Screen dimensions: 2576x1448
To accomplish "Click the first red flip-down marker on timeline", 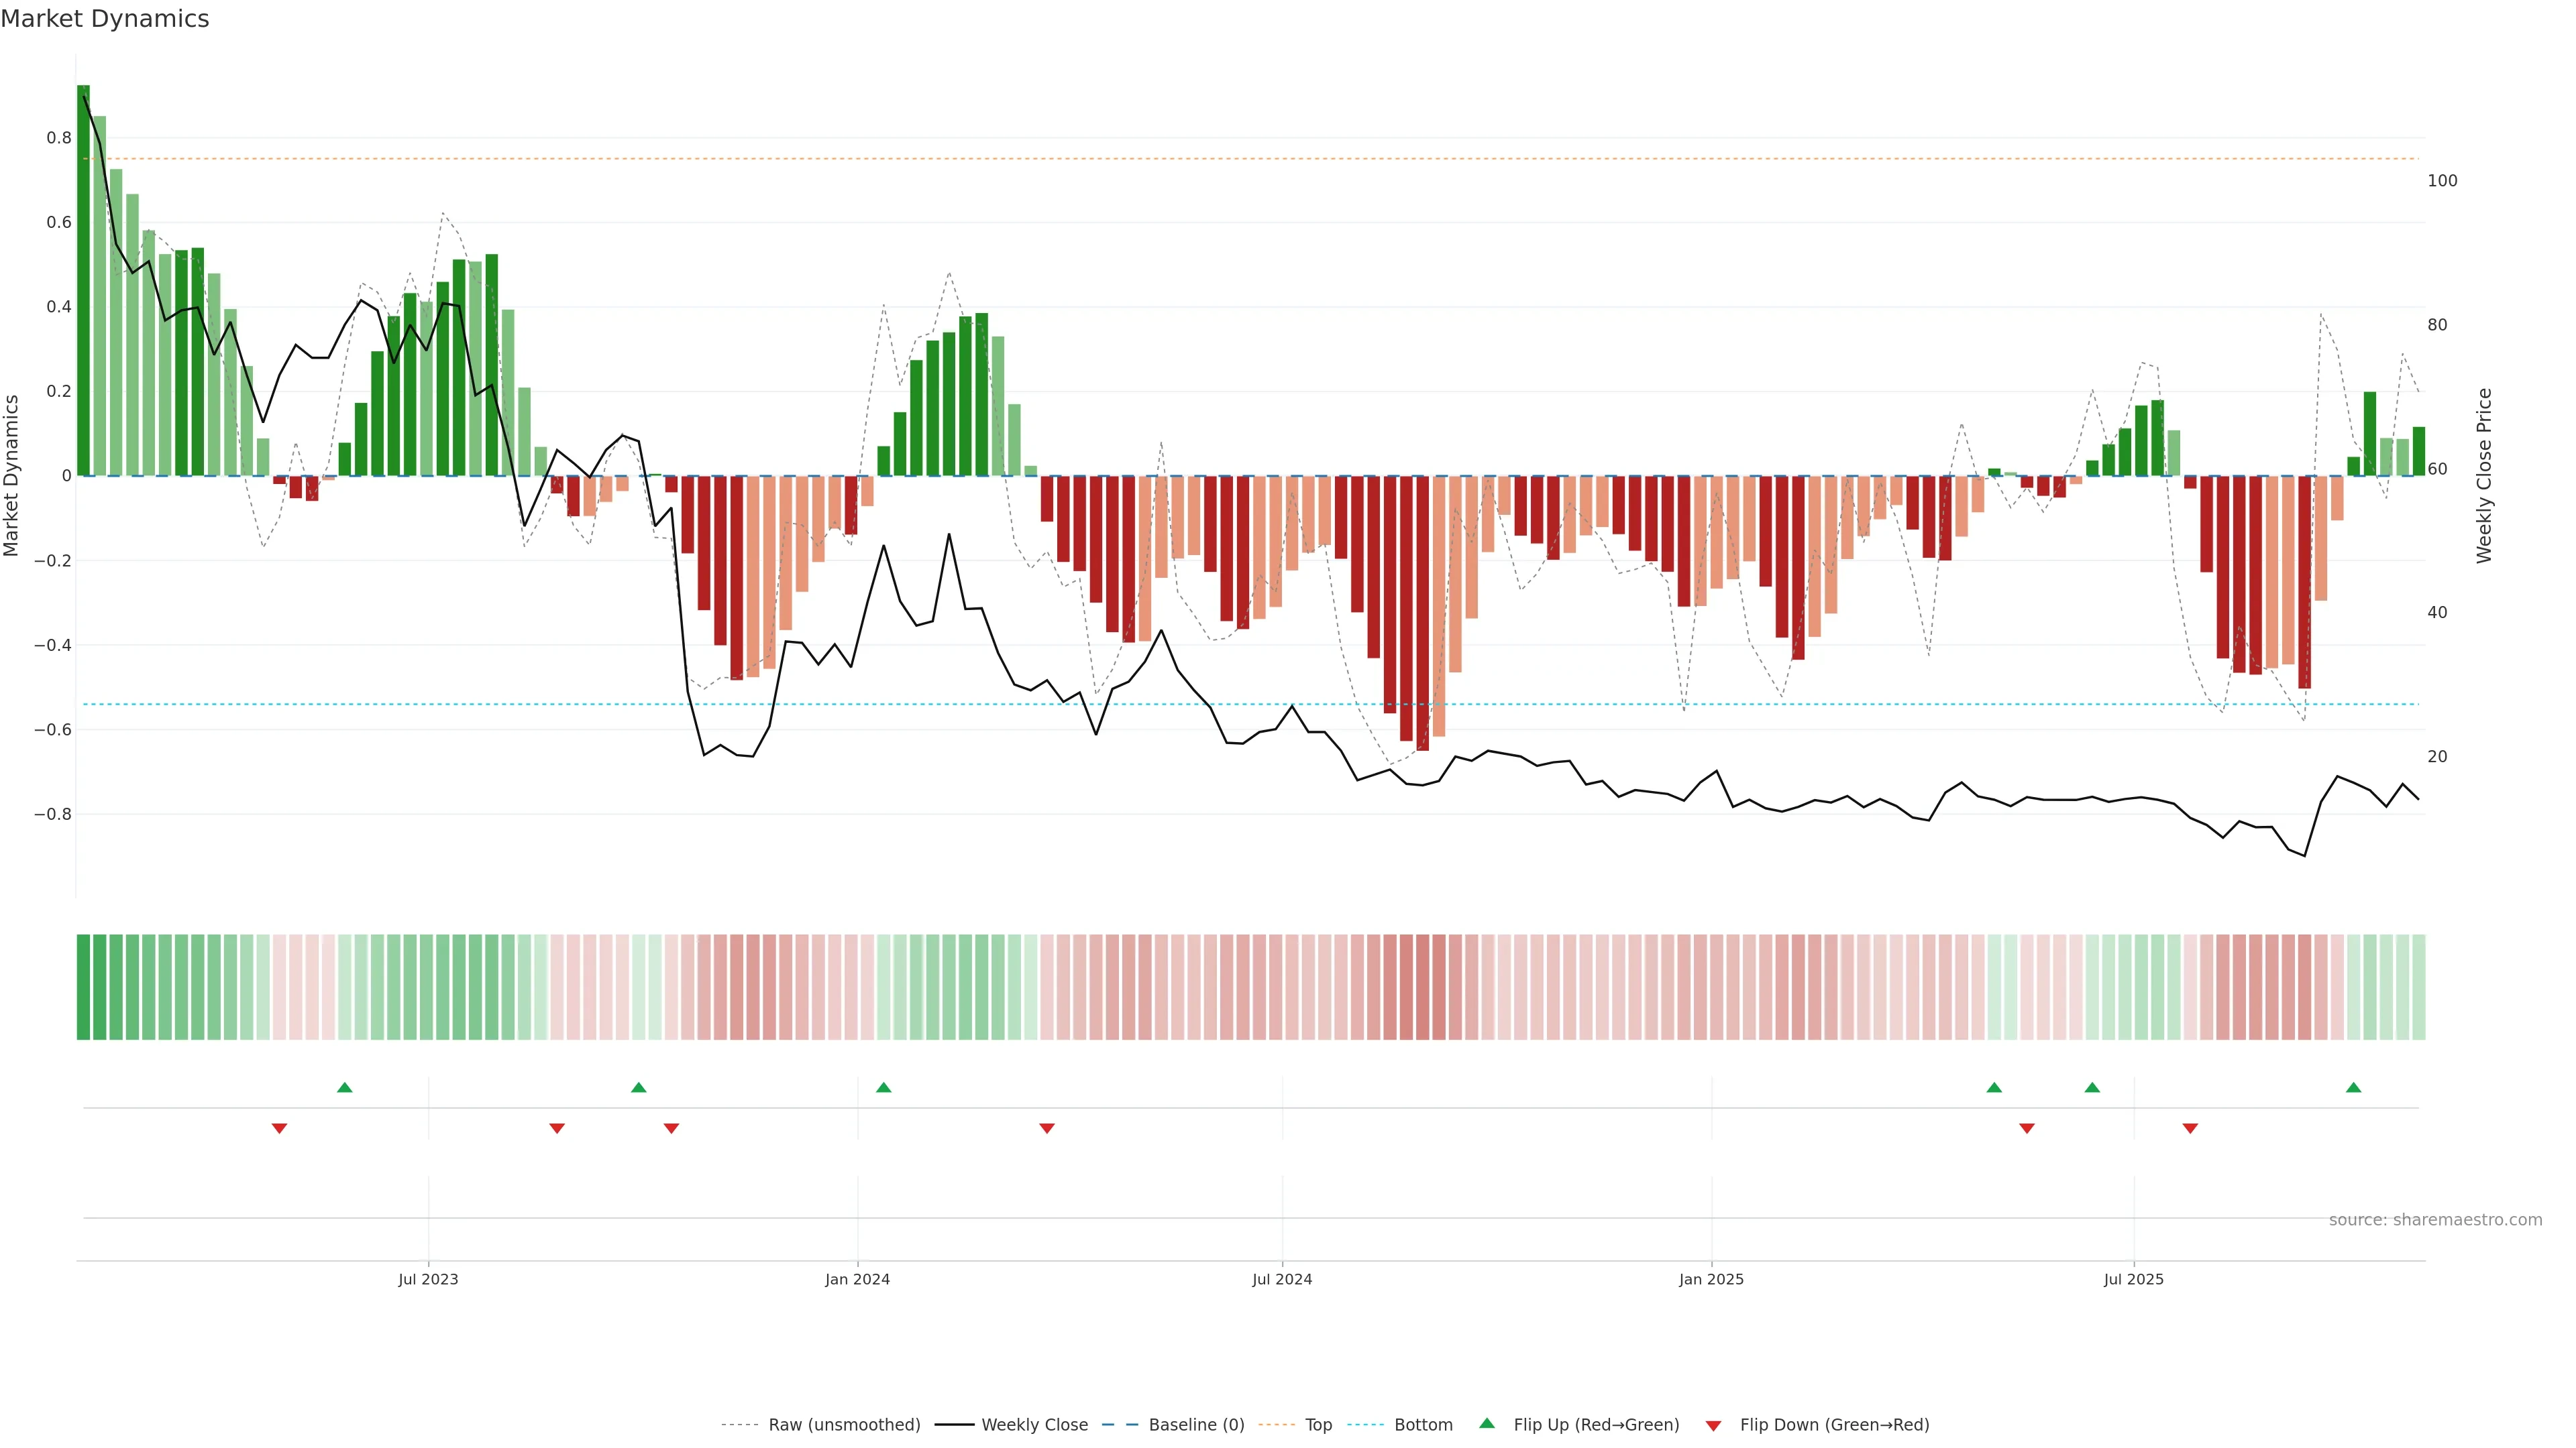I will (x=280, y=1128).
